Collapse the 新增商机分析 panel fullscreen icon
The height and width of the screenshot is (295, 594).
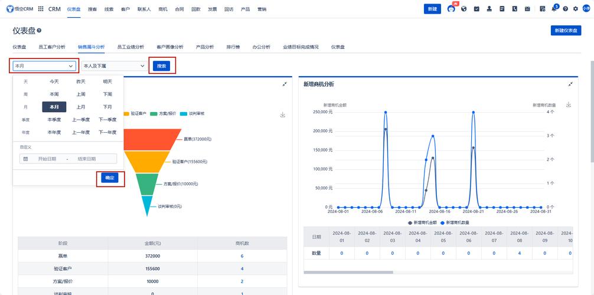(570, 84)
